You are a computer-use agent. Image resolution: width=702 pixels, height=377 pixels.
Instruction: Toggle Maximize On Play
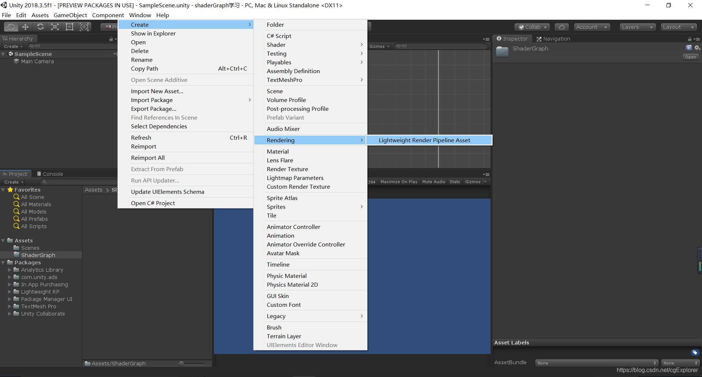pos(399,182)
